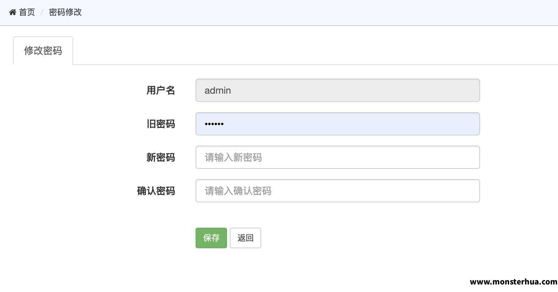This screenshot has width=558, height=292.
Task: Click the 请输入新密码 placeholder text
Action: 234,157
